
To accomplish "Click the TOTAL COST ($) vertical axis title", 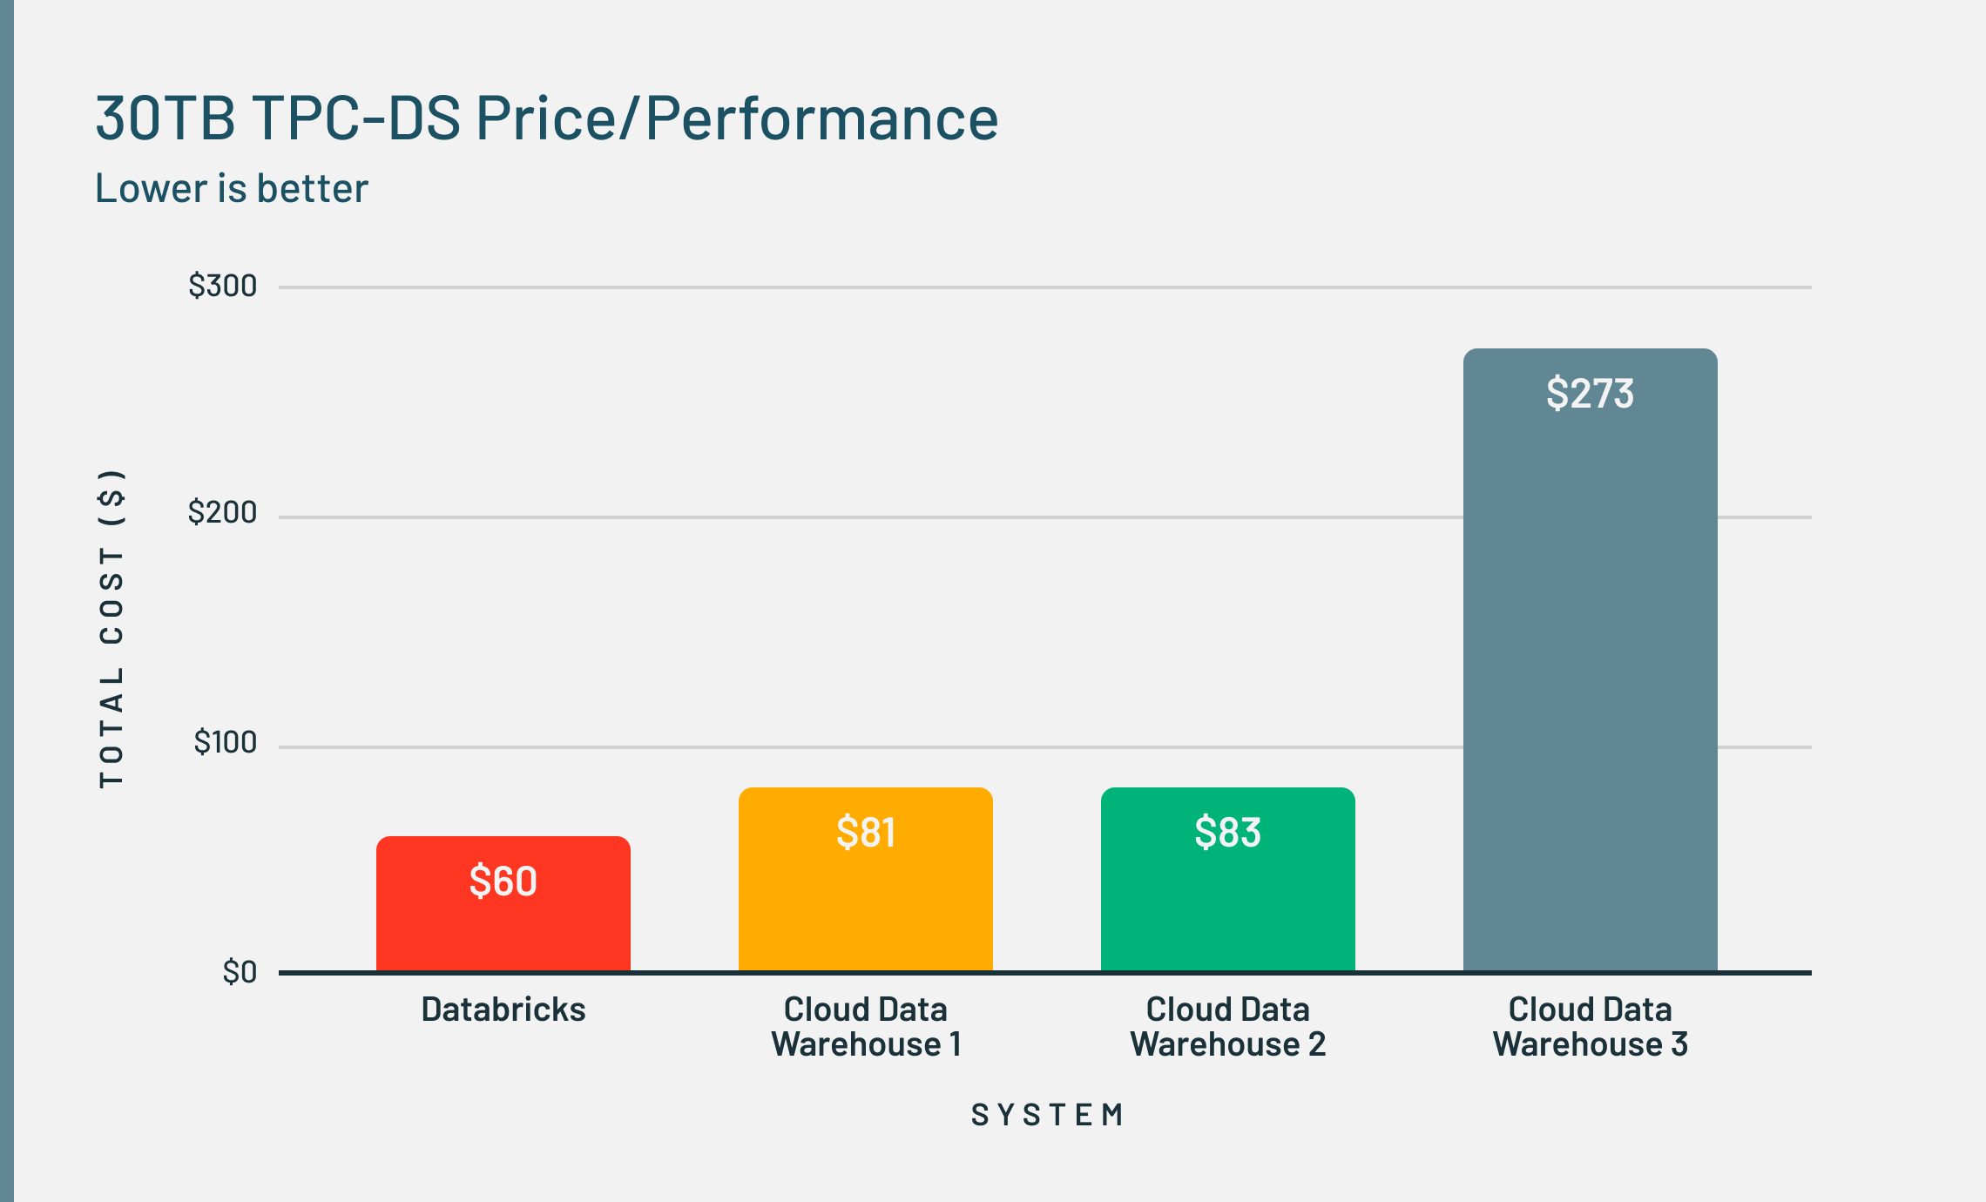I will [112, 629].
